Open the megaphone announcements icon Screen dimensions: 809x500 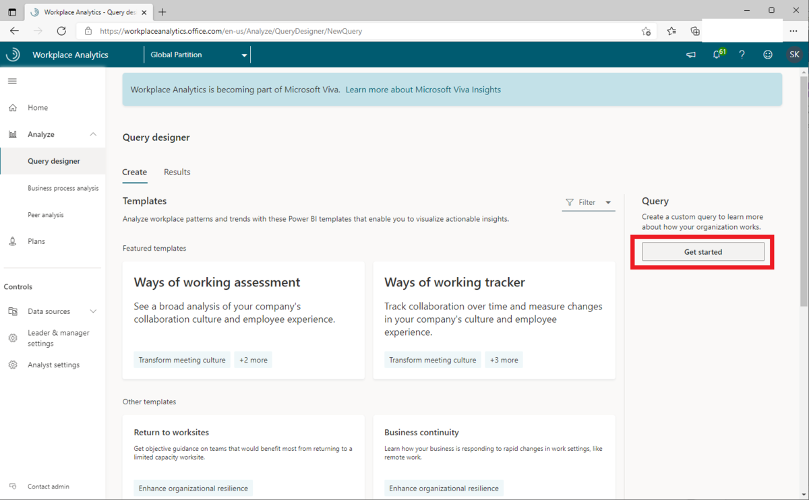(x=691, y=55)
